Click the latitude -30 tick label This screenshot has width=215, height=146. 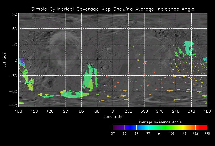tap(13, 76)
